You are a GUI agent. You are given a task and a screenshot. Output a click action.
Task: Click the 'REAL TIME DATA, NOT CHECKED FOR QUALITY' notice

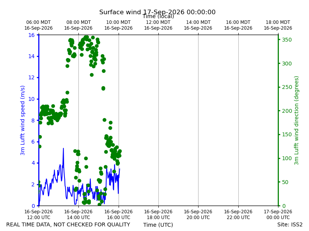pyautogui.click(x=68, y=224)
